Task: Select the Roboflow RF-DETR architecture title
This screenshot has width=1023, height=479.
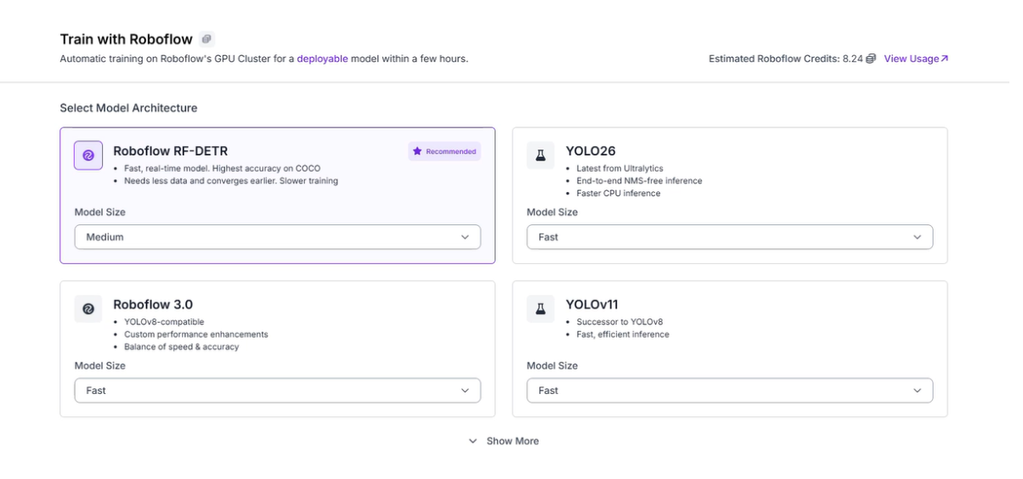Action: point(170,151)
